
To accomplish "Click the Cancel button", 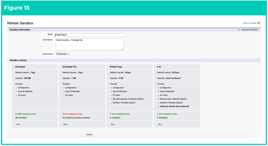I will pos(89,134).
